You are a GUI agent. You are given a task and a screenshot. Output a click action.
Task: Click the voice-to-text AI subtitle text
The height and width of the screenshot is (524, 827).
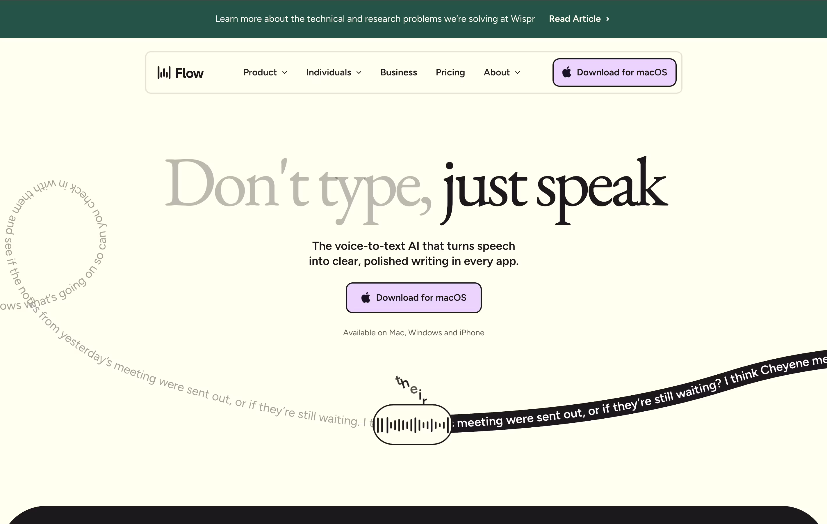tap(413, 253)
